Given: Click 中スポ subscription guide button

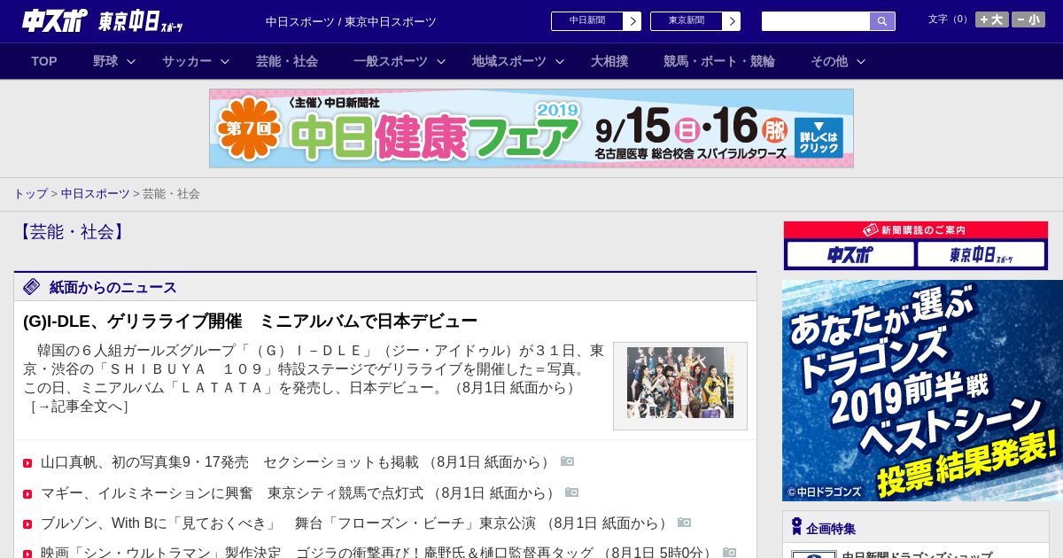Looking at the screenshot, I should click(850, 255).
